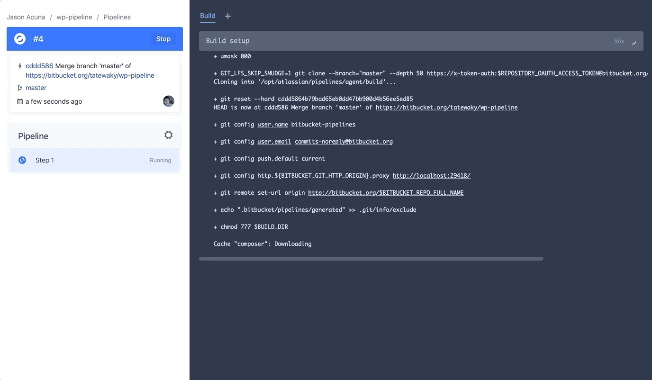Go to Jason Acuna breadcrumb

coord(26,17)
